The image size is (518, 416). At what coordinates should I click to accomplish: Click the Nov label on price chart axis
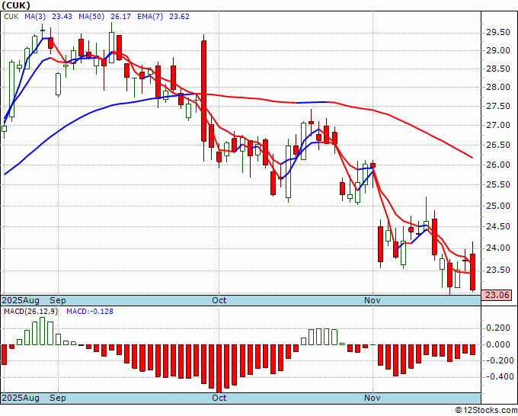pyautogui.click(x=373, y=300)
